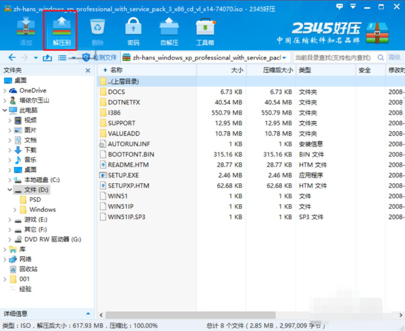Expand the 塔依尔玉山 user node

point(5,100)
